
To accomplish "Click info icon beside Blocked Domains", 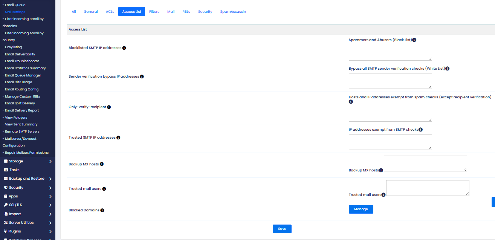I will 102,210.
